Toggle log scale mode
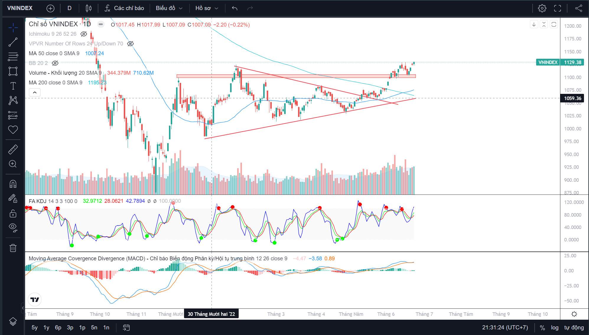Screen dimensions: 589x335 [x=554, y=328]
